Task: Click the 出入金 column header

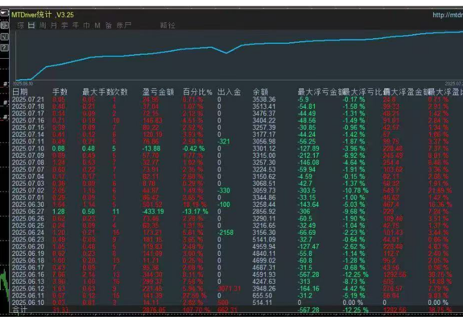Action: pos(229,92)
